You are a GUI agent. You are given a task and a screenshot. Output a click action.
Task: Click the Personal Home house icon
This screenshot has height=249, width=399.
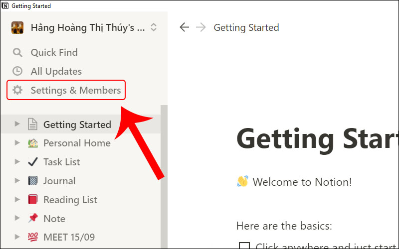coord(32,143)
